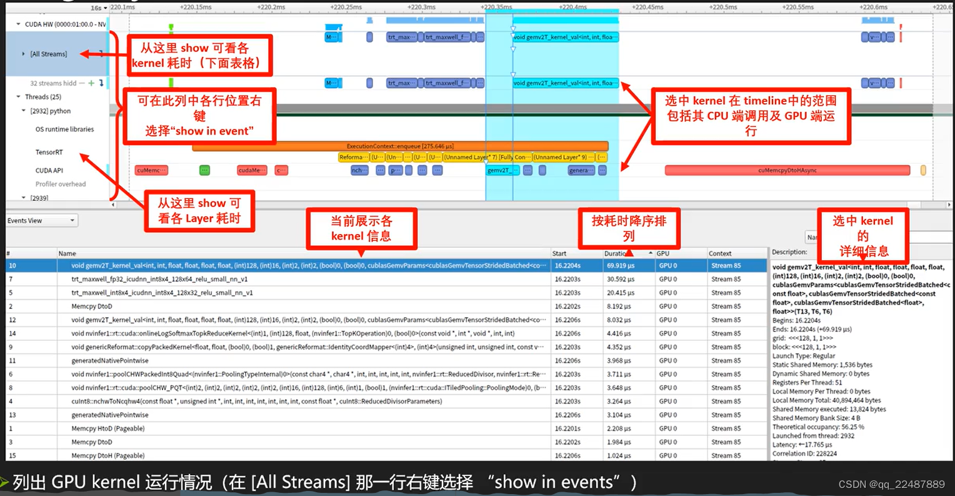
Task: Select the poolCHW_PQT row
Action: point(386,388)
